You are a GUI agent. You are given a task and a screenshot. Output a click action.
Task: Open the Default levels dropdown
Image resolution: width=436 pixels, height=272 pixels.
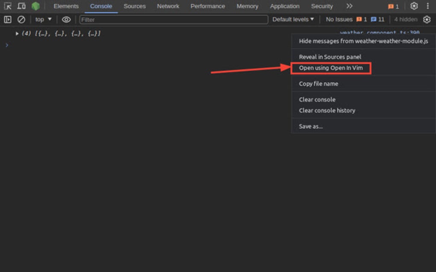coord(293,20)
